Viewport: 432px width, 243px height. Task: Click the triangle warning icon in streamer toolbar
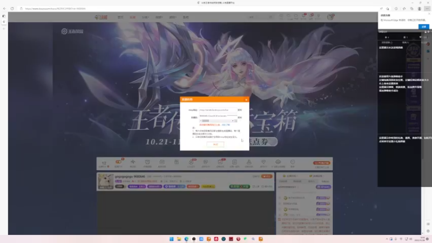pos(249,162)
